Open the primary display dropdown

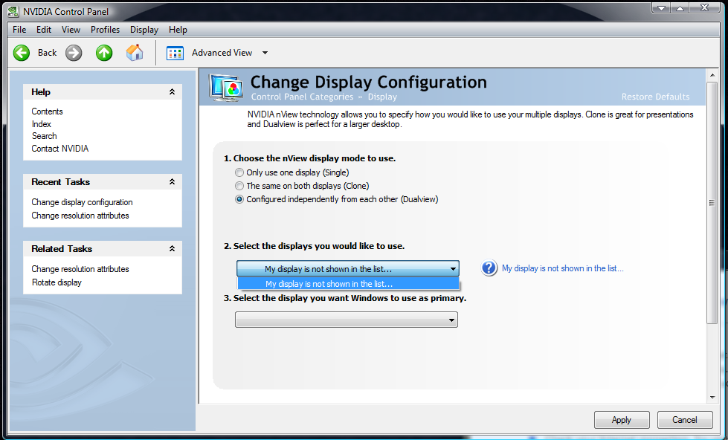tap(347, 320)
